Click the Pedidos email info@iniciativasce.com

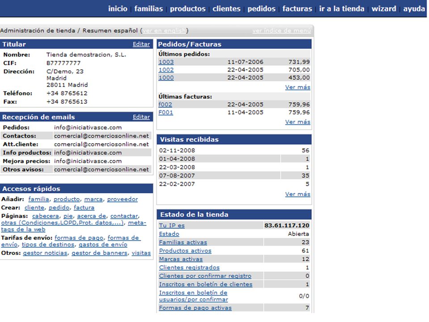tap(88, 127)
